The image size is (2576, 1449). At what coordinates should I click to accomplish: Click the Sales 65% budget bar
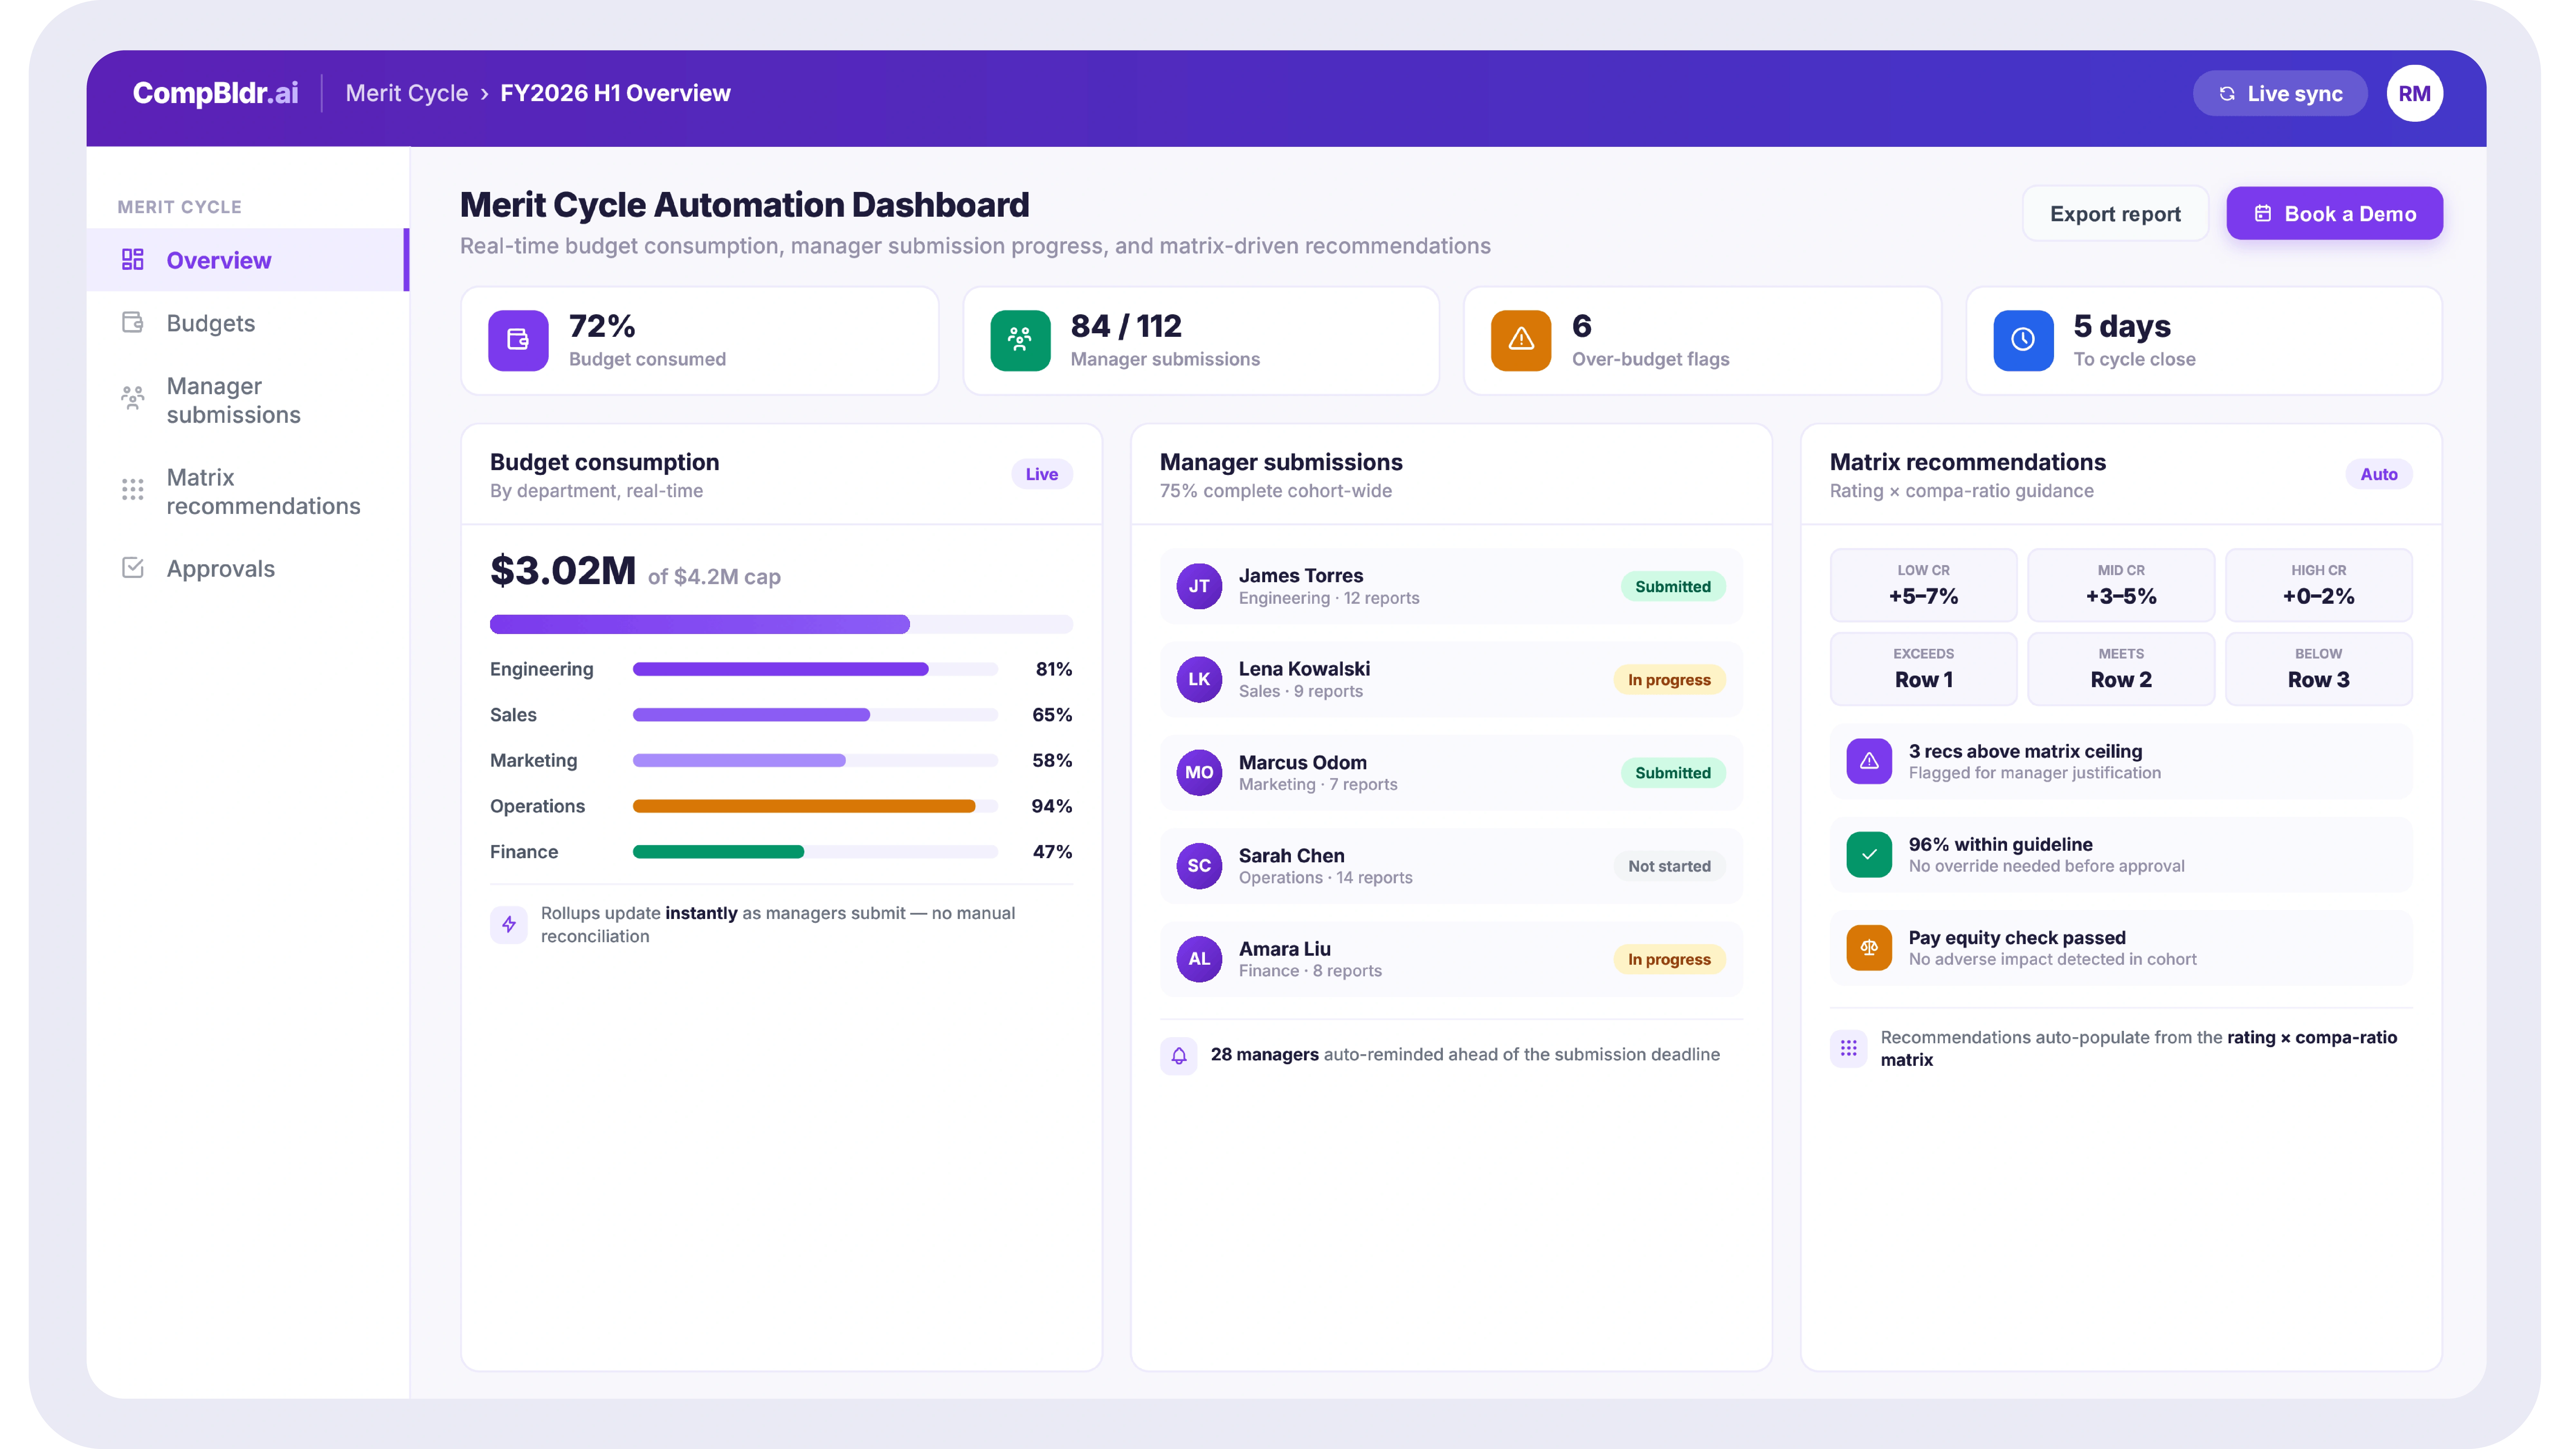click(x=815, y=715)
